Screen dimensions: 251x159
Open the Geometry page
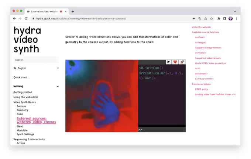point(23,110)
